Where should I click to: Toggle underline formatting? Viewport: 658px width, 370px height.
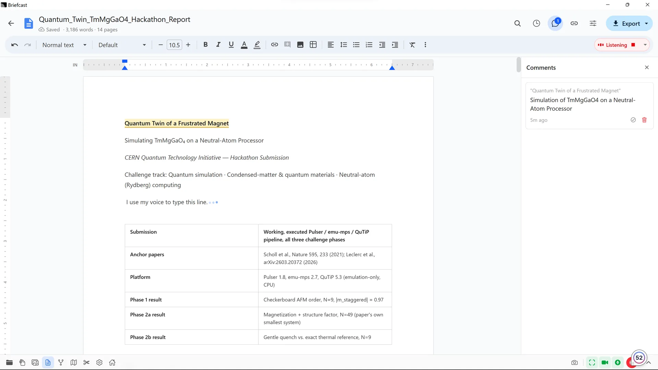point(231,45)
